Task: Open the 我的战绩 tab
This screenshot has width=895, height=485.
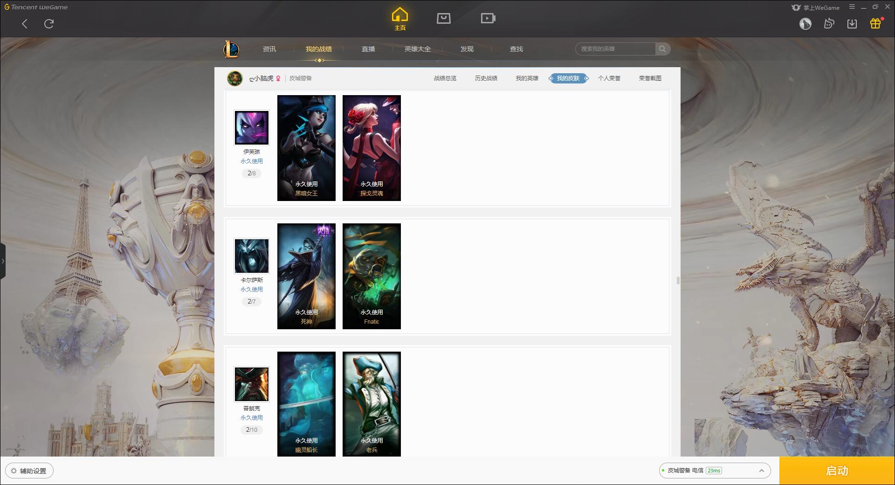Action: click(x=319, y=49)
